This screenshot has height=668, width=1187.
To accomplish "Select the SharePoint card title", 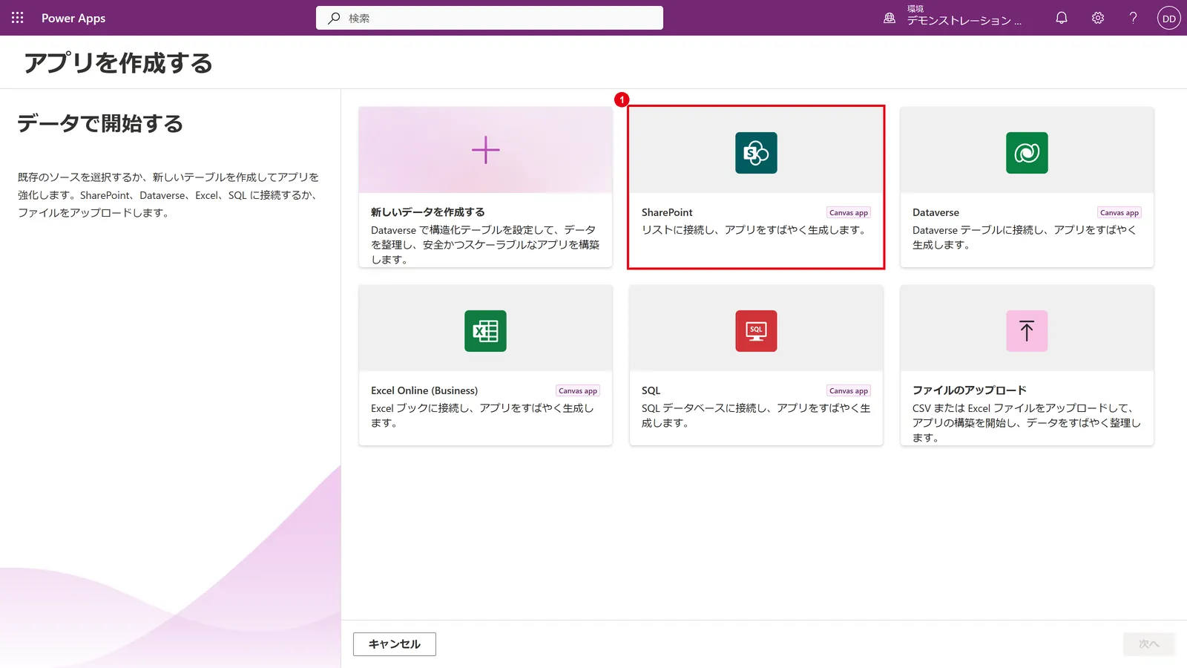I will (x=667, y=212).
